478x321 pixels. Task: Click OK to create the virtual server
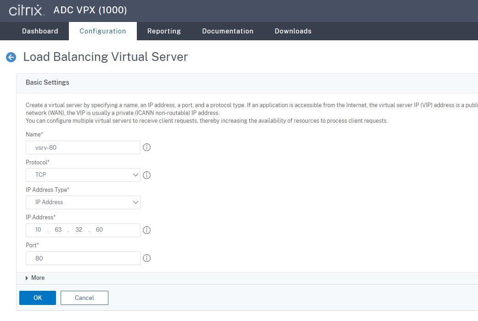click(x=37, y=298)
